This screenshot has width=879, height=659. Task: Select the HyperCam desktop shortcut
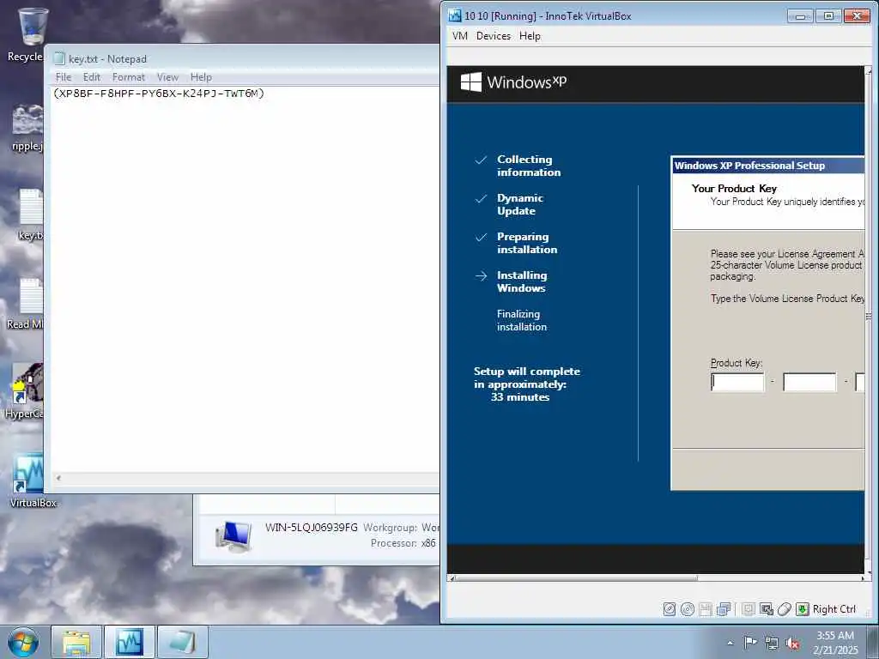click(x=23, y=391)
